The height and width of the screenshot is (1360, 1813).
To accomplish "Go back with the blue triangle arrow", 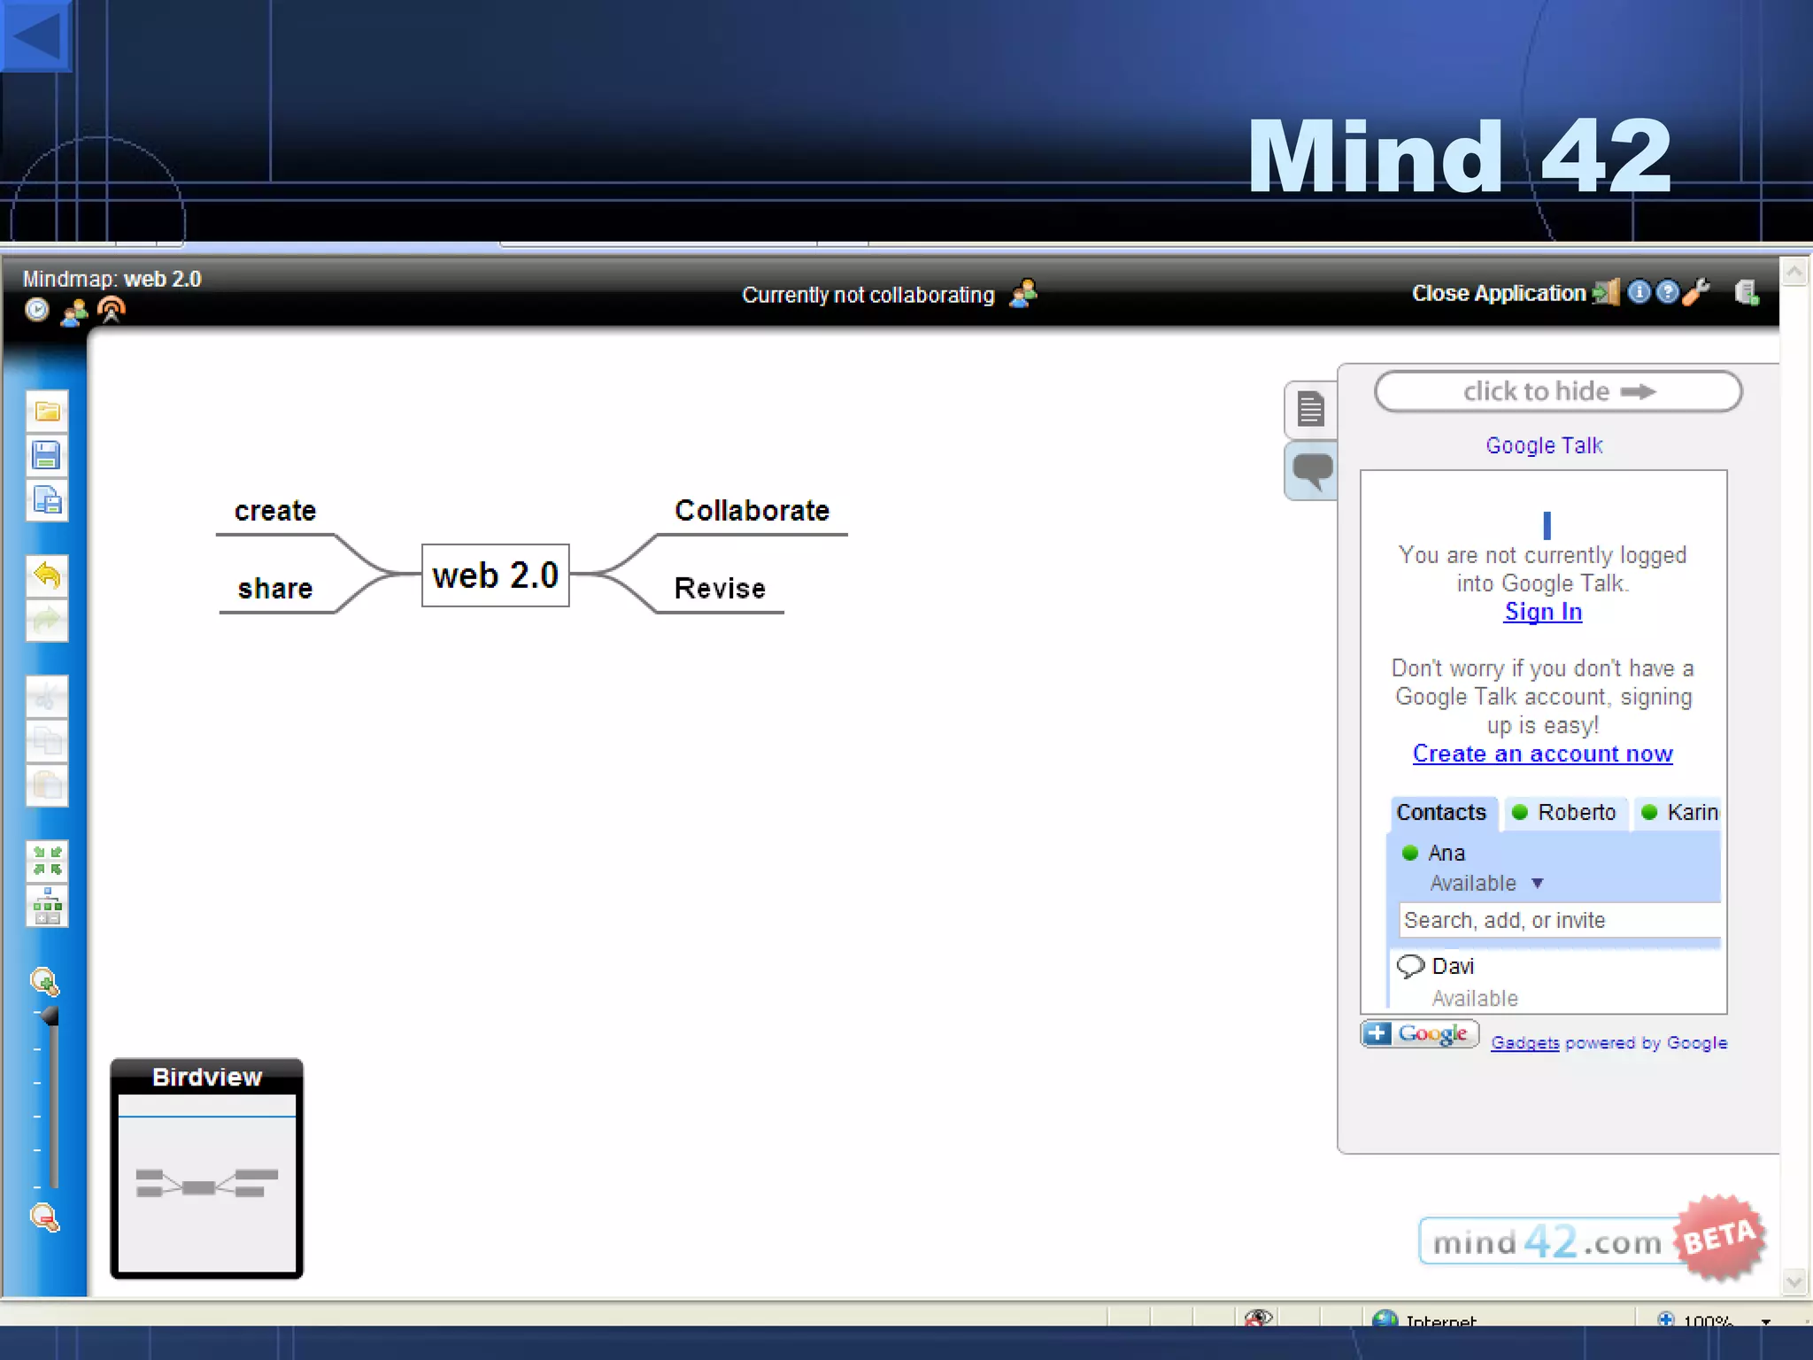I will [x=35, y=35].
